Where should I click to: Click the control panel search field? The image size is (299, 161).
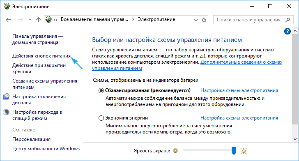click(248, 20)
